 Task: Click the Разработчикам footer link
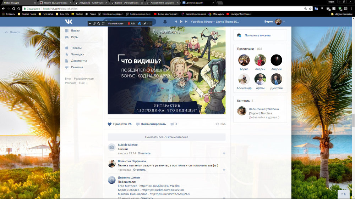tap(84, 79)
